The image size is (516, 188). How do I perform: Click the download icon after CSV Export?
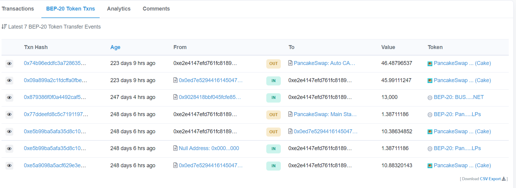504,179
